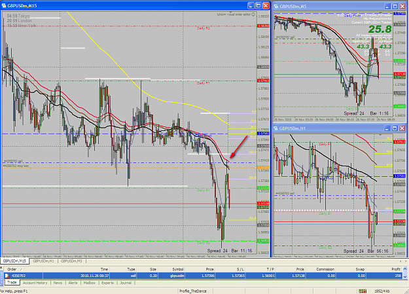The image size is (409, 294).
Task: Close the GBPUSDm,M5 chart window
Action: pyautogui.click(x=402, y=7)
